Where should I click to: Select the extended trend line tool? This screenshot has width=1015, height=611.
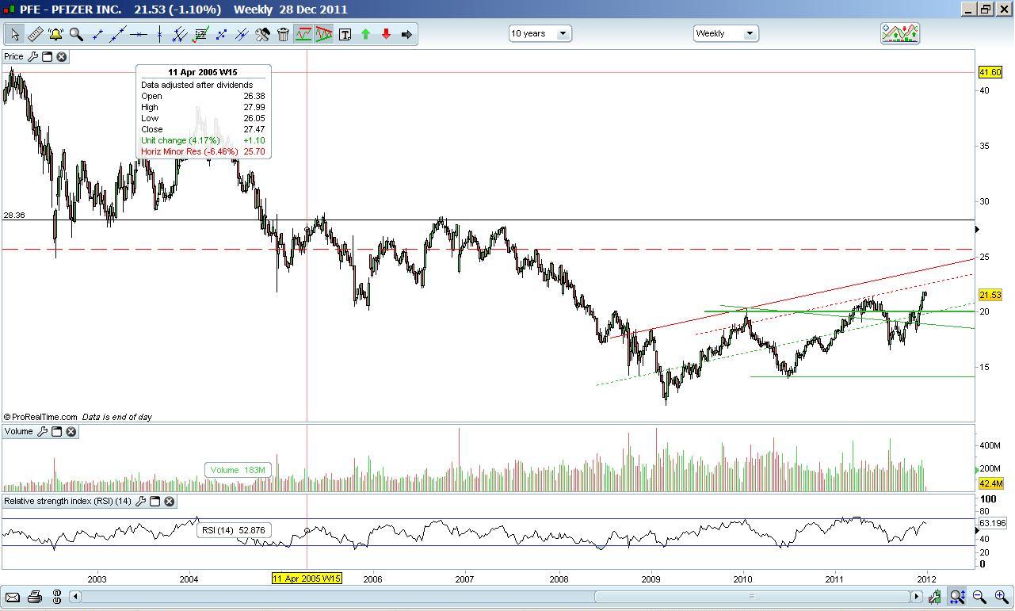(118, 34)
